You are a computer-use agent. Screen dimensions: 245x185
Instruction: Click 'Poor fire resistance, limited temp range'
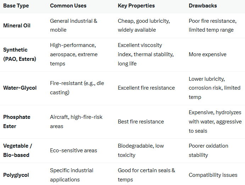pos(212,25)
